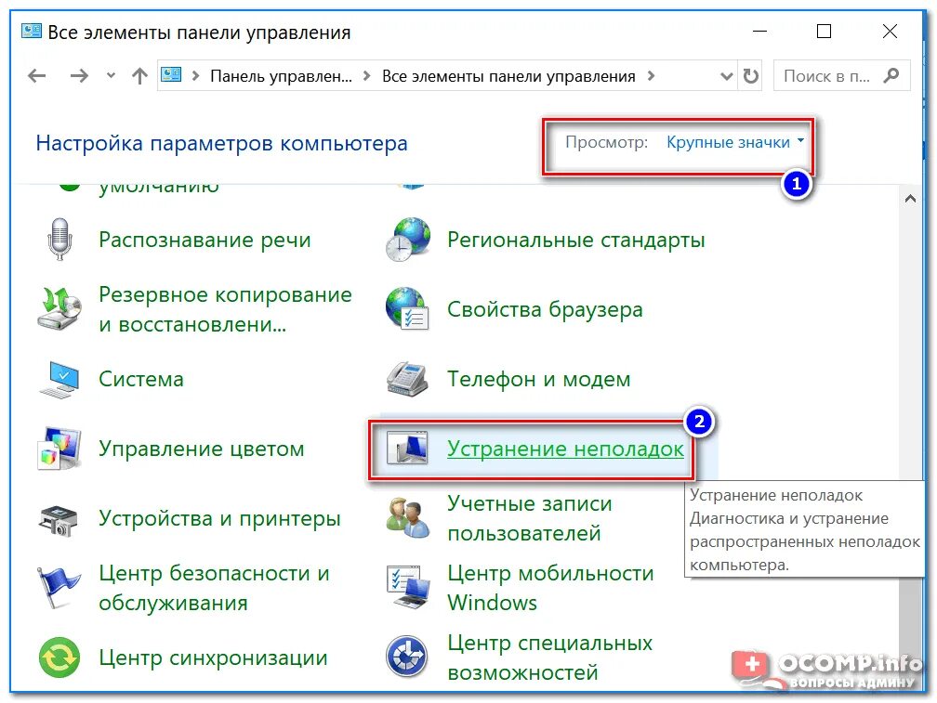Open 'Центр безопасности и обслуживания' link

pyautogui.click(x=214, y=588)
